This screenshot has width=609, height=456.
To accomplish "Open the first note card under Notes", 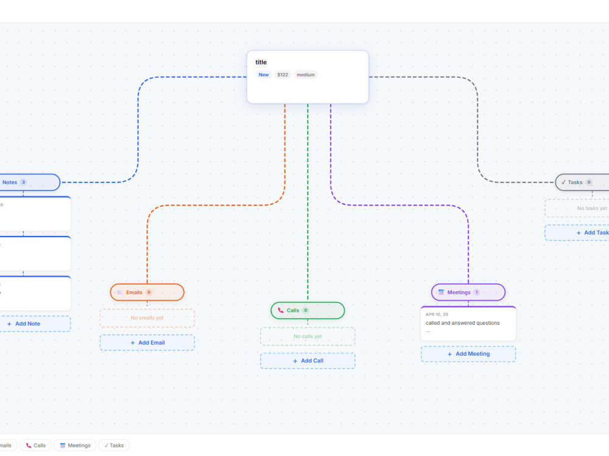I will point(35,213).
